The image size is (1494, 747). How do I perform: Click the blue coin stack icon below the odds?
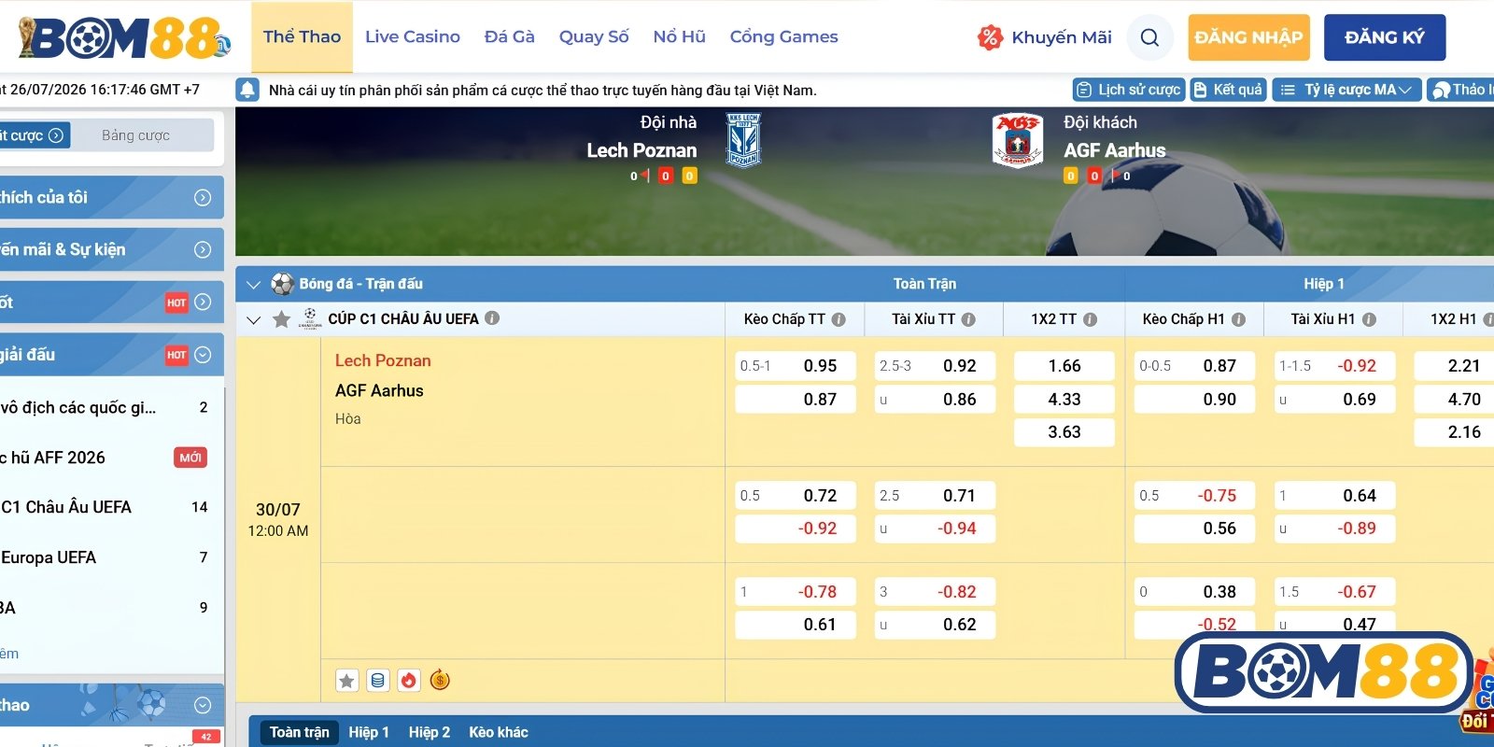(x=377, y=681)
